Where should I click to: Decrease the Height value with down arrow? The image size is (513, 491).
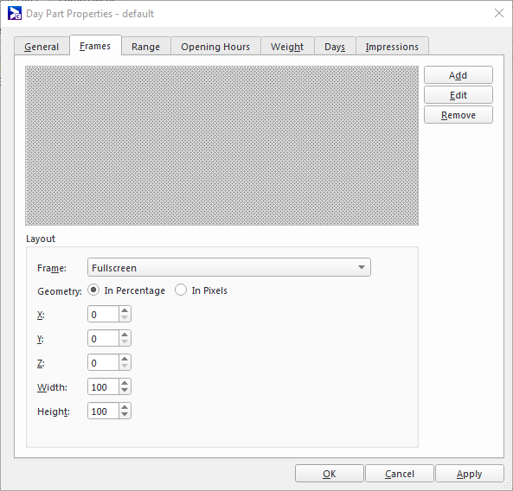pos(125,415)
